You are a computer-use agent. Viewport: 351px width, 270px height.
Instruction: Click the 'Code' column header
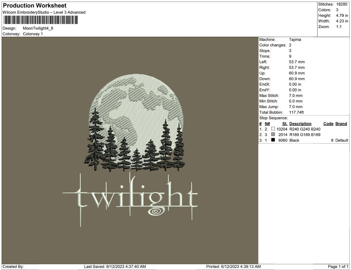click(x=328, y=124)
